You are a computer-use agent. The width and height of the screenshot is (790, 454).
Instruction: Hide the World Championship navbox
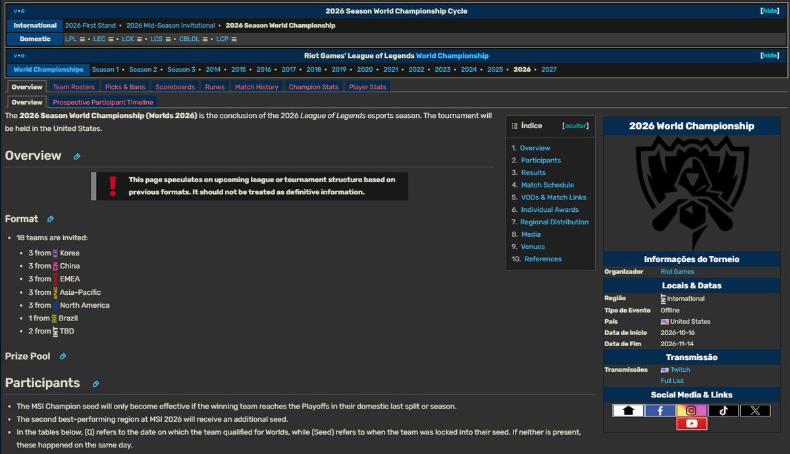769,56
